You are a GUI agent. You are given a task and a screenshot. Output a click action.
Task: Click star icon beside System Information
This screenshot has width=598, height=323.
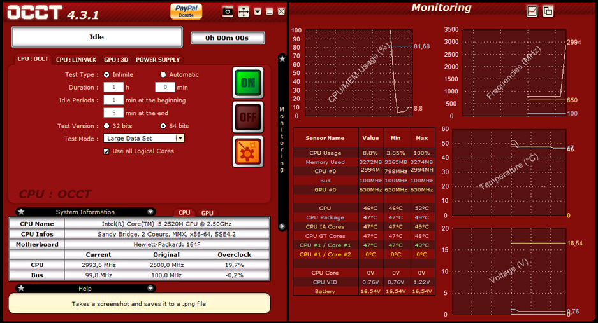pos(22,212)
